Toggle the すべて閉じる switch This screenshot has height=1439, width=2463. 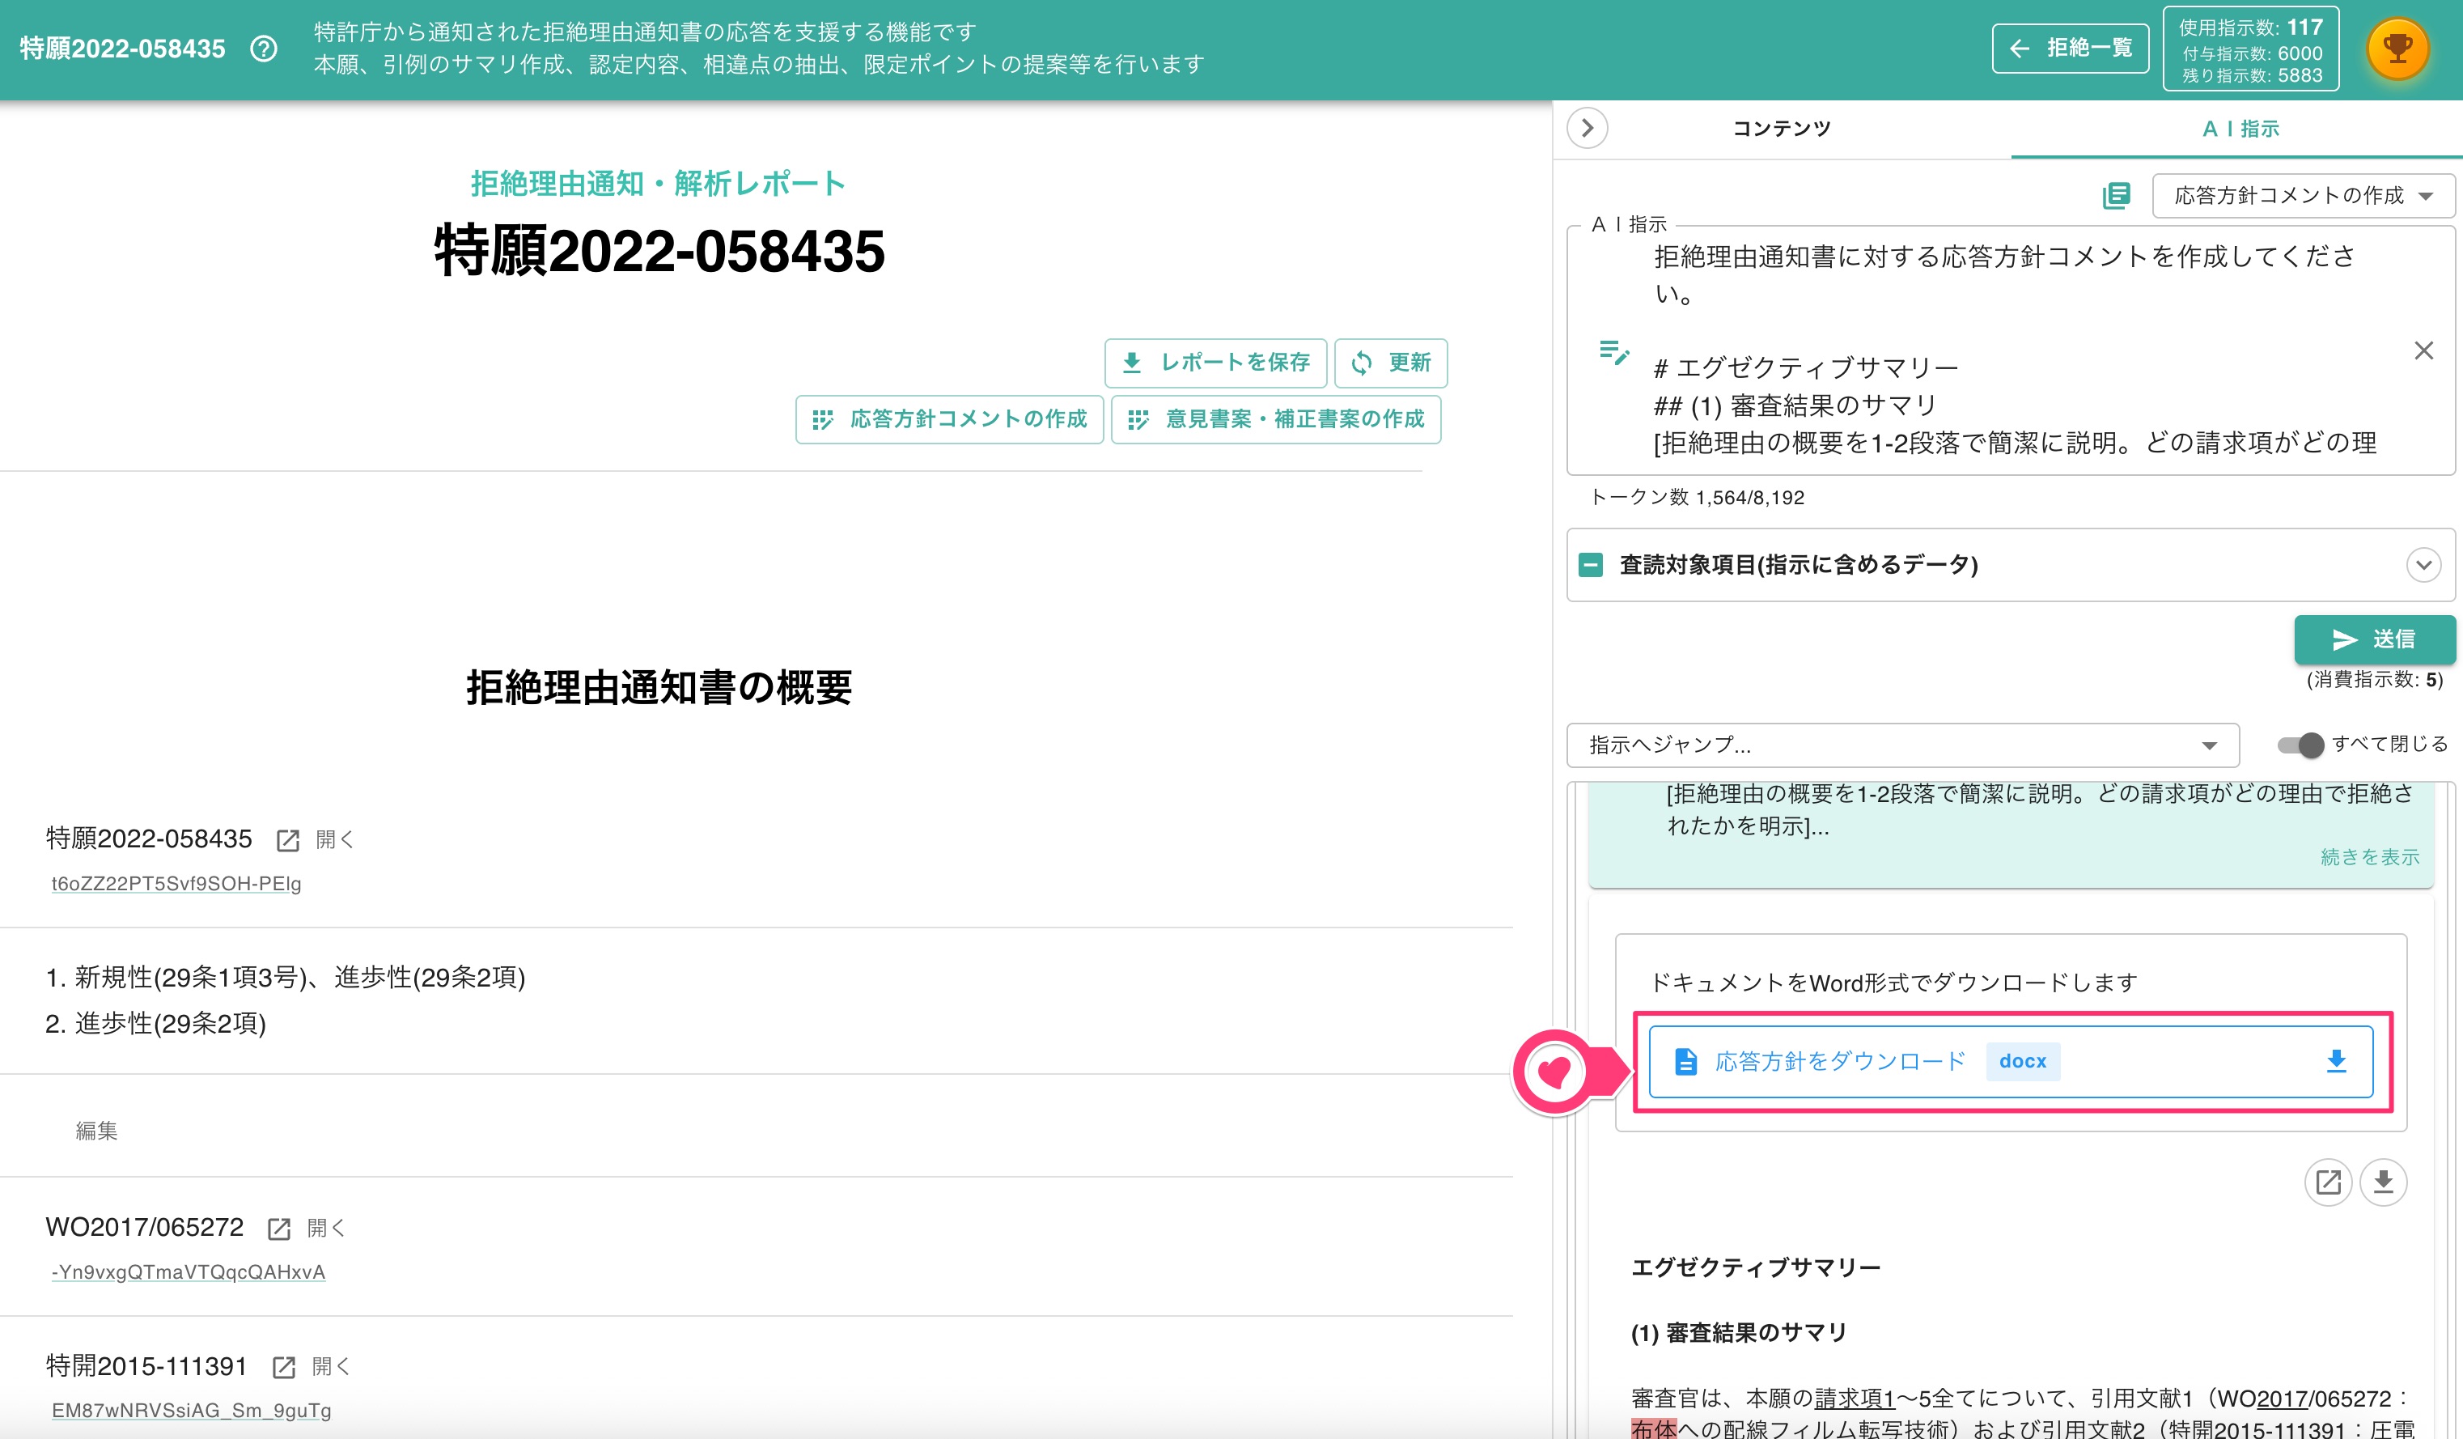(2300, 745)
